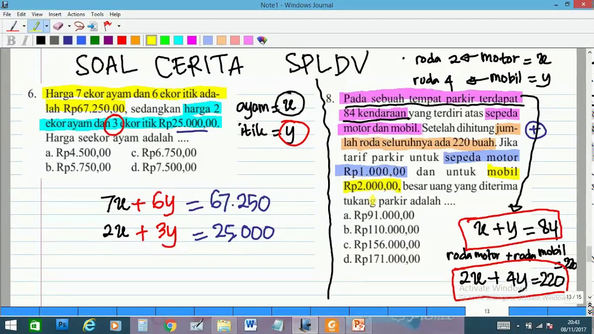
Task: Click the Insert/Remove Space tool
Action: click(93, 26)
